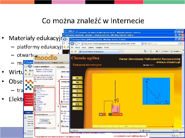Image resolution: width=185 pixels, height=138 pixels.
Task: Click the search magnifier button in Internet Explorer
Action: pos(180,43)
